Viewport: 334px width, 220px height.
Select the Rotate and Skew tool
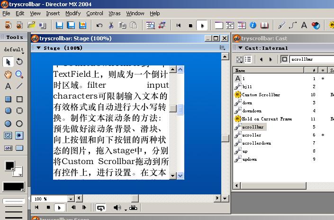pos(19,62)
